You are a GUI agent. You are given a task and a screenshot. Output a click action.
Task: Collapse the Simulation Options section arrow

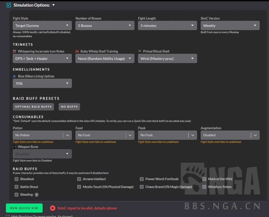pos(54,5)
